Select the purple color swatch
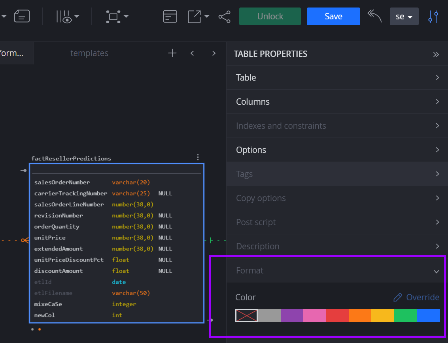Image resolution: width=448 pixels, height=343 pixels. pos(292,315)
